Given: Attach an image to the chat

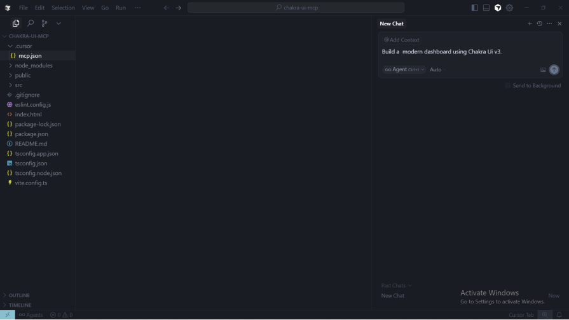Looking at the screenshot, I should 543,70.
